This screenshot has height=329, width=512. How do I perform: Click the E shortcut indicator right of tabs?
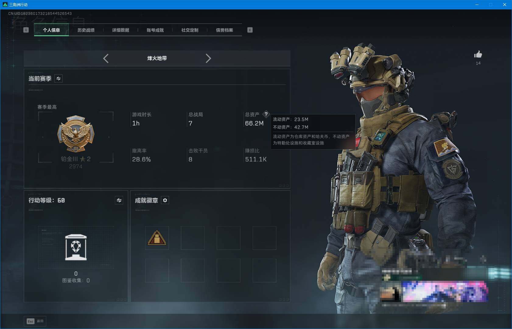pos(250,30)
